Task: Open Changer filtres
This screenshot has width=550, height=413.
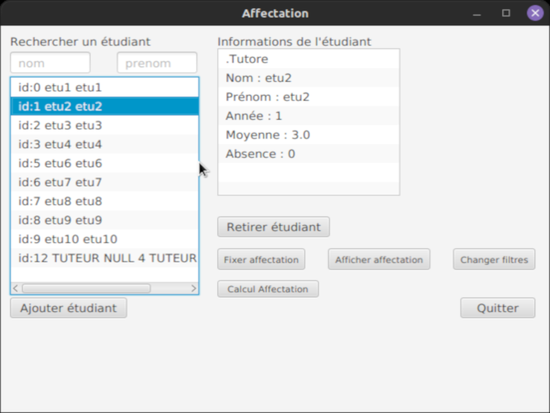Action: (x=494, y=260)
